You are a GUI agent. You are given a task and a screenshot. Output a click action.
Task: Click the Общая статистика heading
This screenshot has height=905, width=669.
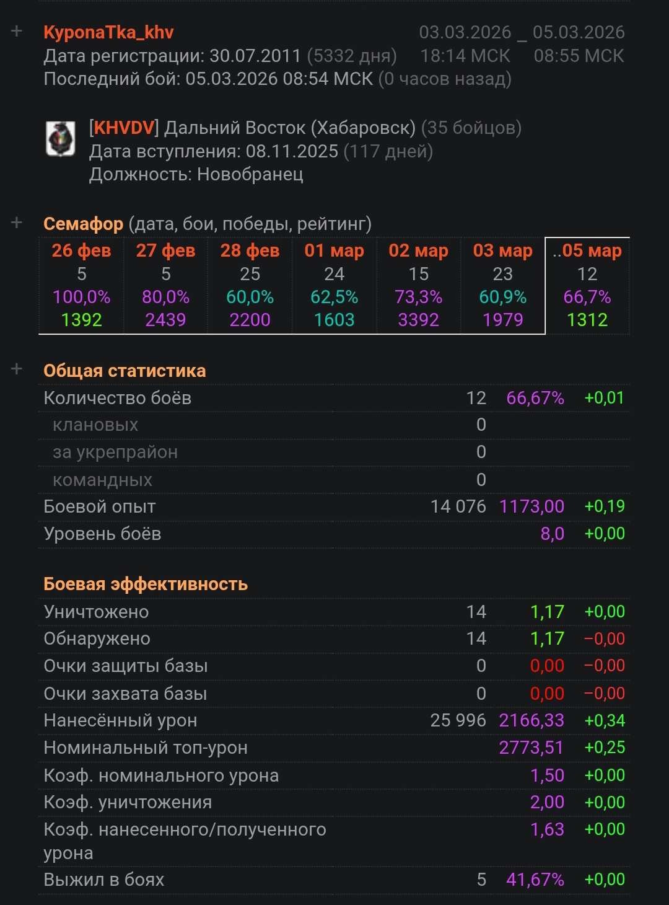(x=125, y=371)
